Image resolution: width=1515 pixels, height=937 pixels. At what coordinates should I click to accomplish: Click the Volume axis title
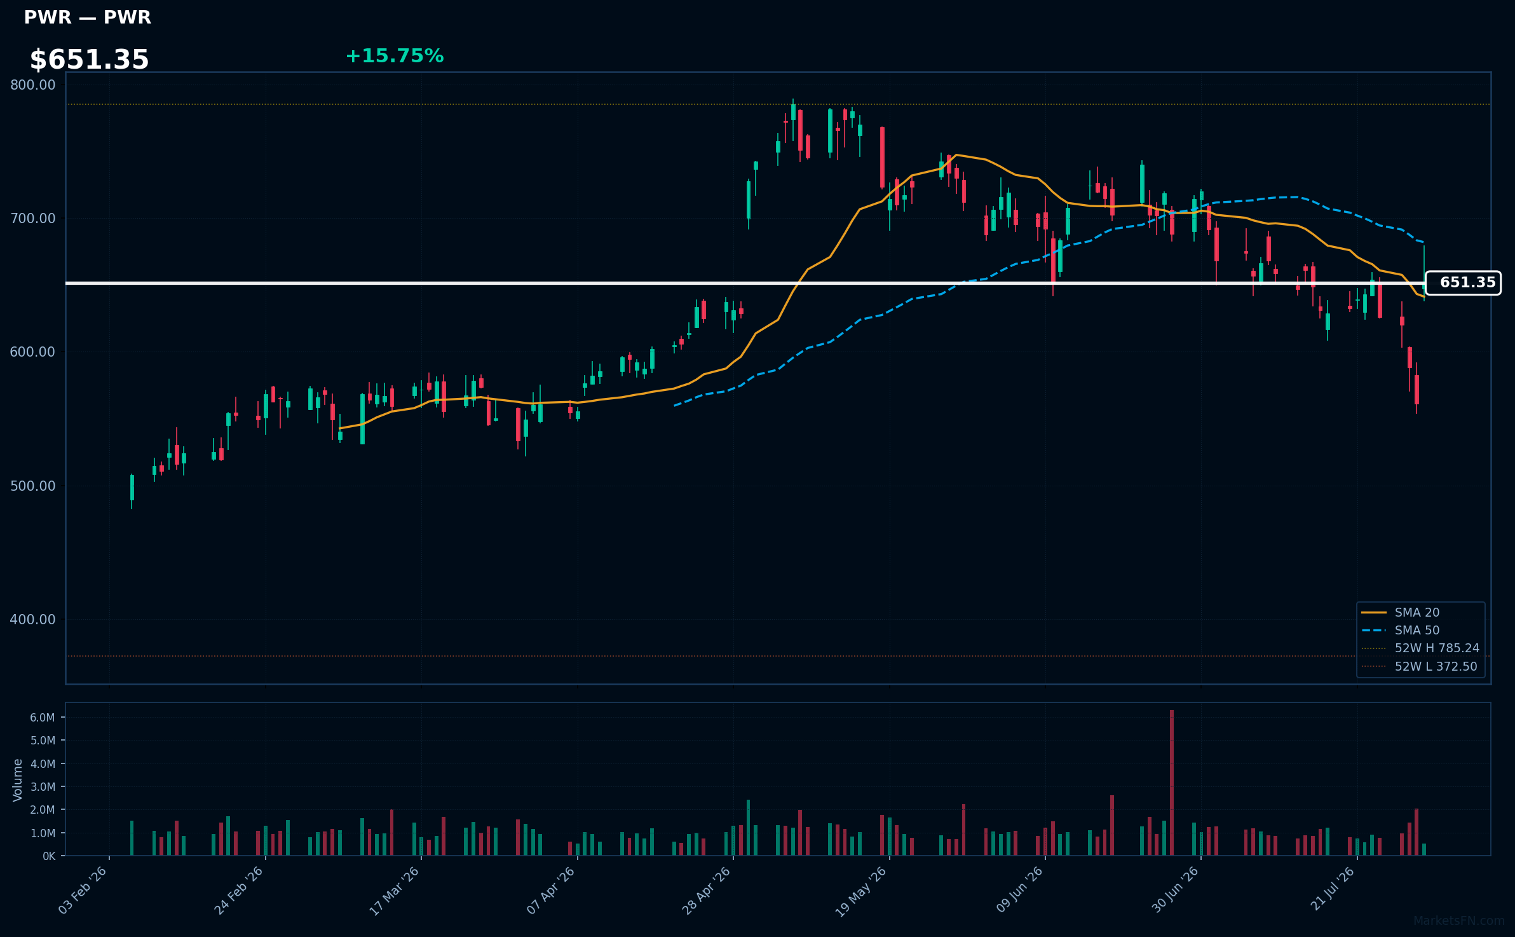click(18, 780)
